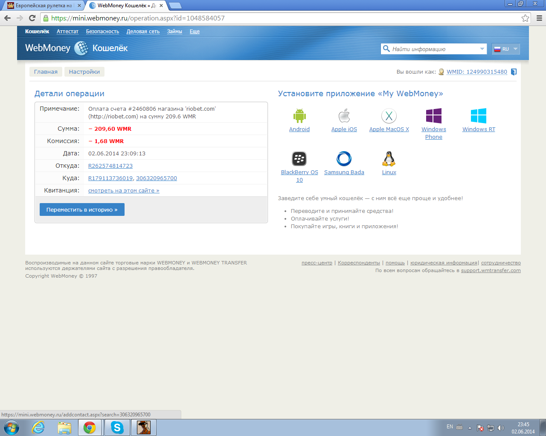The width and height of the screenshot is (546, 436).
Task: Open source wallet R262574814723 link
Action: coord(110,166)
